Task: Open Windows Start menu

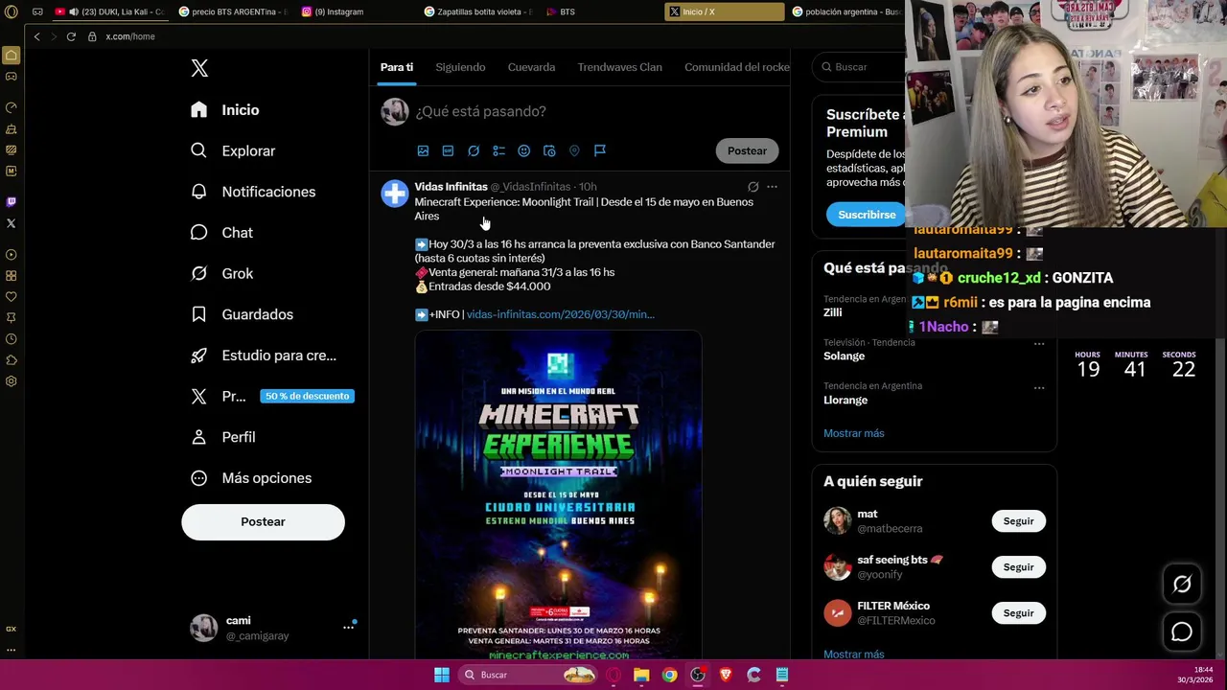Action: click(442, 675)
